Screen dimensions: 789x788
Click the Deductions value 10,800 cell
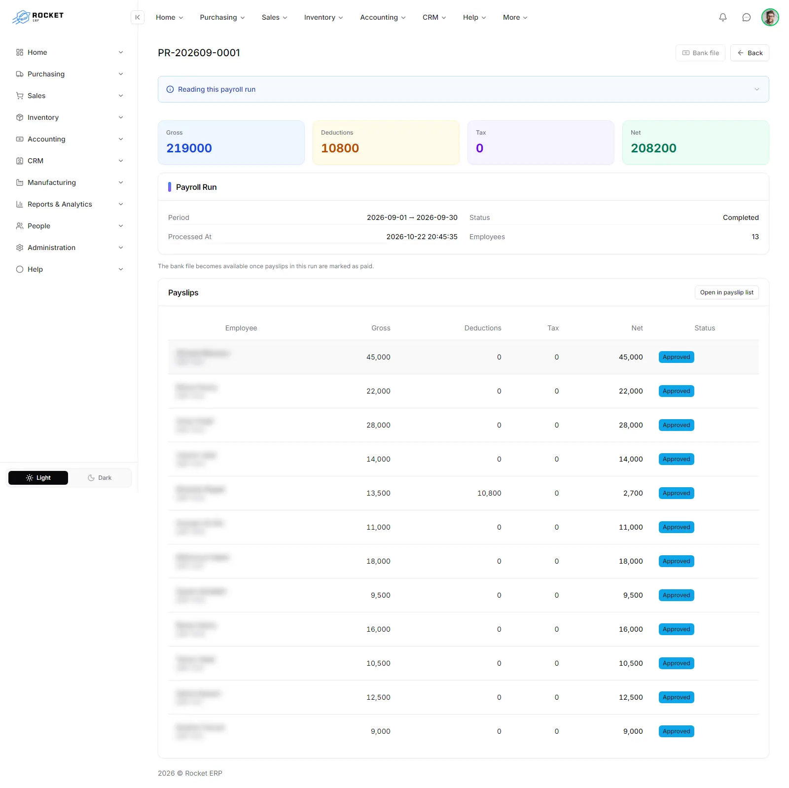(x=489, y=493)
